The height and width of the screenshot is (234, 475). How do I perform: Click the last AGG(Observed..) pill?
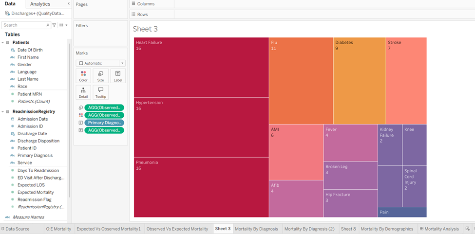pos(104,130)
